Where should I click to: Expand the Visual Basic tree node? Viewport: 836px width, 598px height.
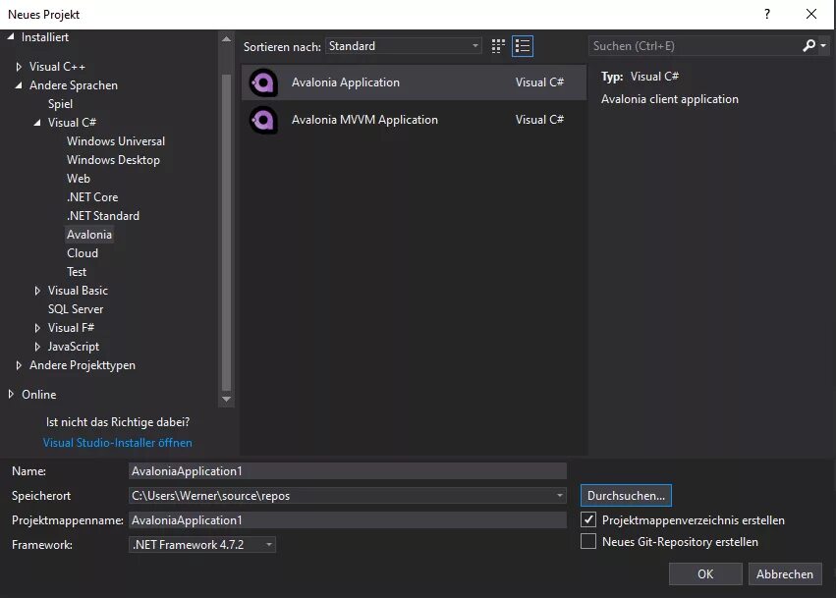(37, 291)
